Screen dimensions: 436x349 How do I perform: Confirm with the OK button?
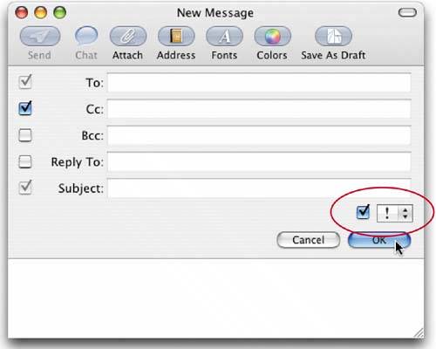click(379, 240)
